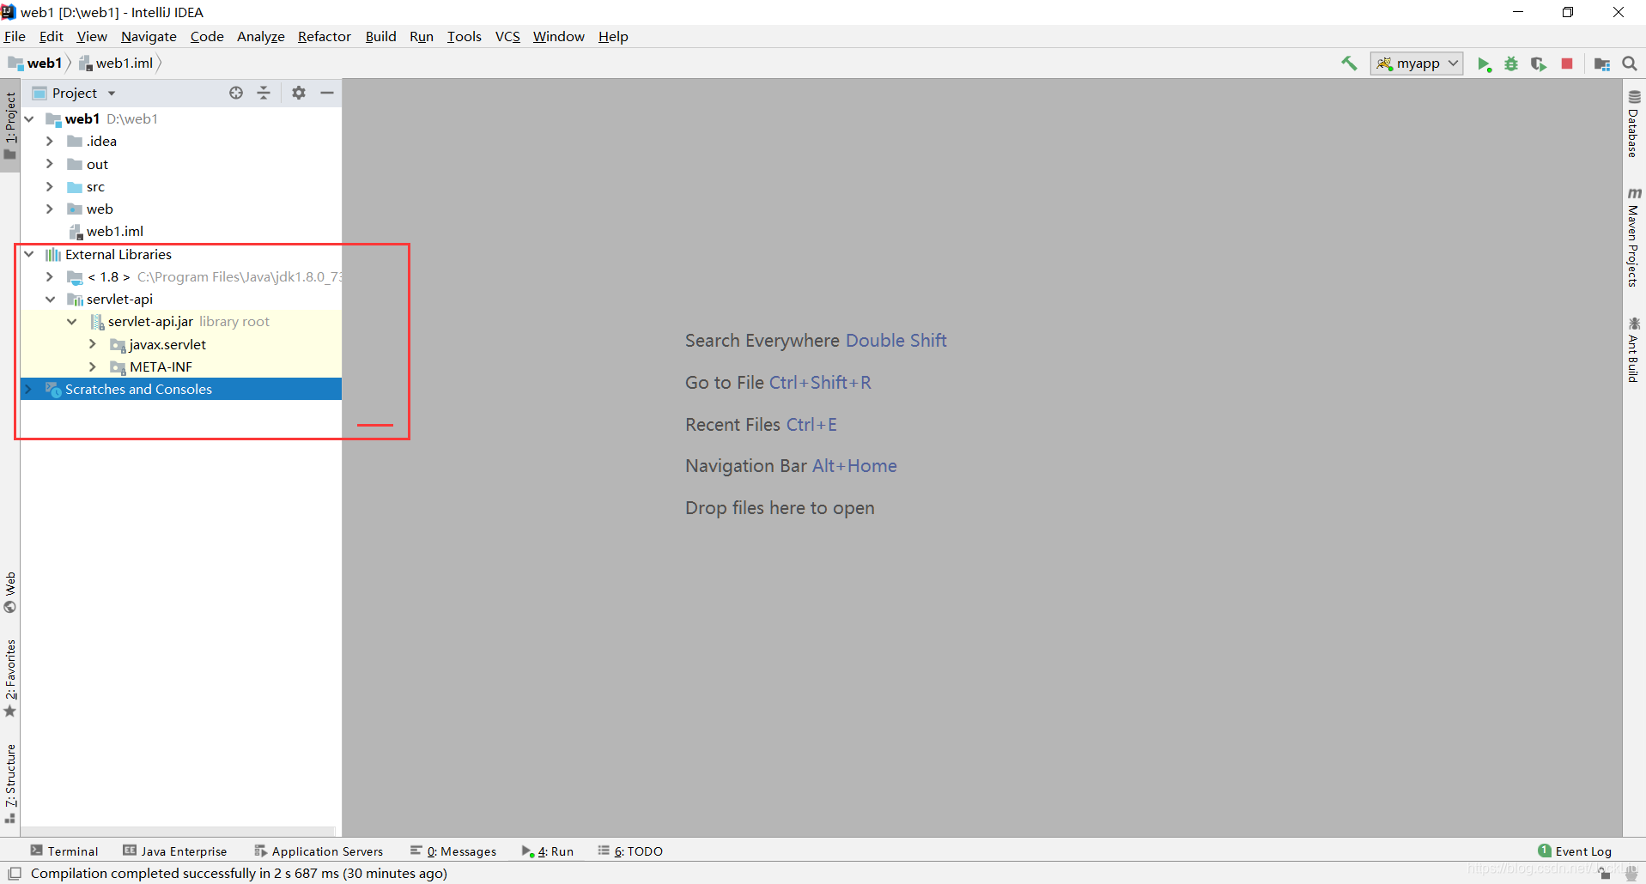Screen dimensions: 1646x884
Task: Collapse all in Project panel
Action: tap(264, 93)
